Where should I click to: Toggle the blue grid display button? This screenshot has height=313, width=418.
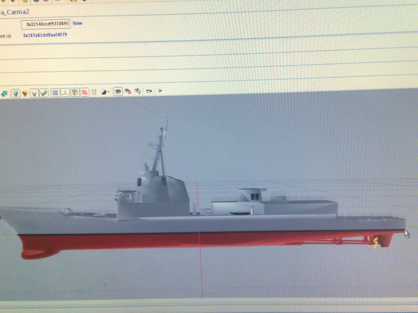tap(55, 93)
